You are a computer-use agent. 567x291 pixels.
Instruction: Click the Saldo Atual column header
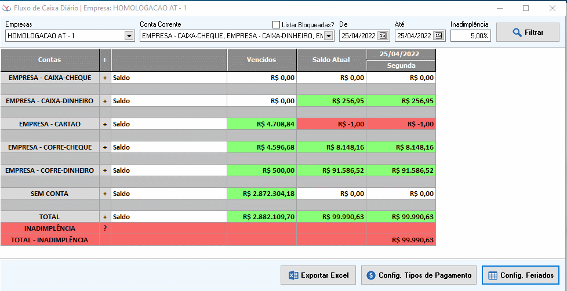(331, 60)
